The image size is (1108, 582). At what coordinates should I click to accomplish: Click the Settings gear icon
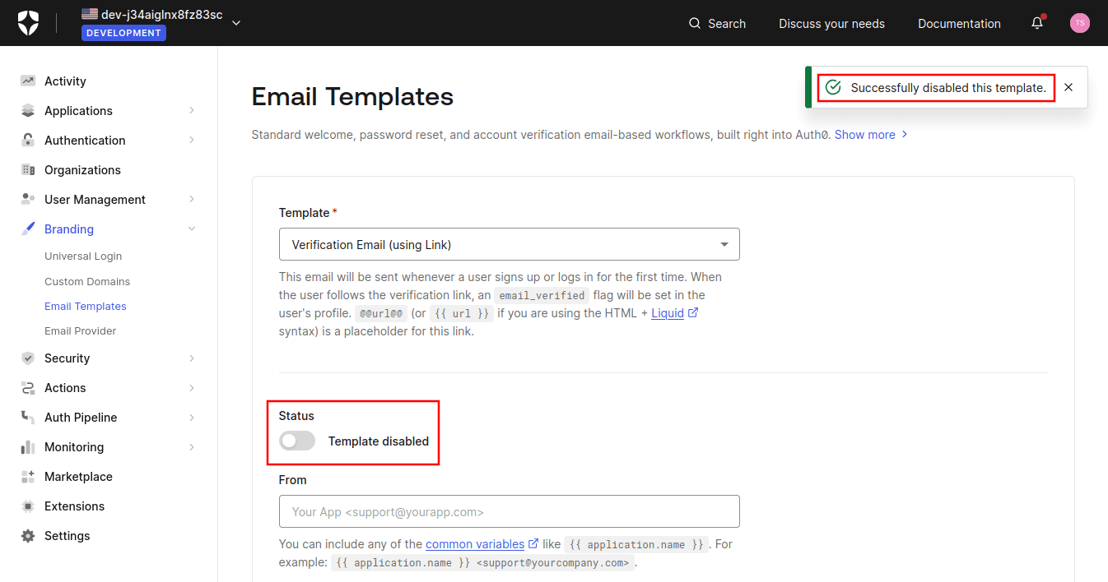coord(29,535)
